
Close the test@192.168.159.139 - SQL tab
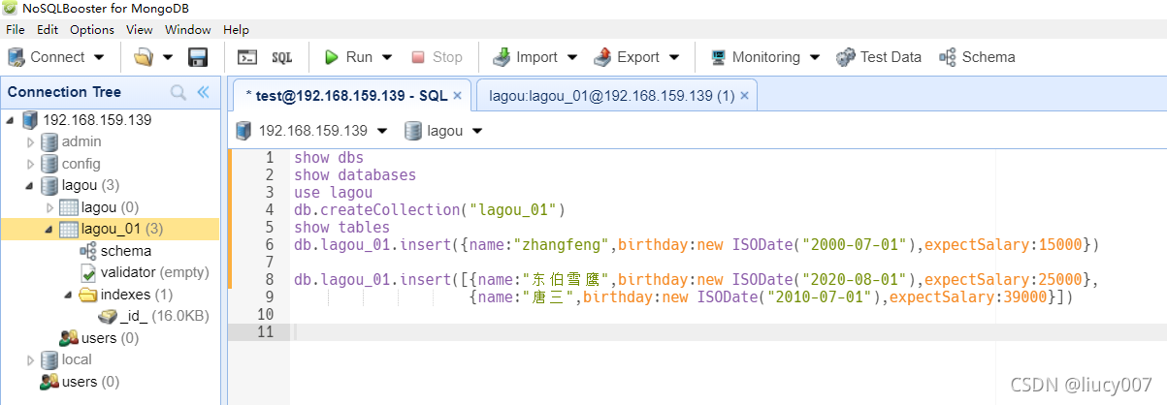coord(458,96)
